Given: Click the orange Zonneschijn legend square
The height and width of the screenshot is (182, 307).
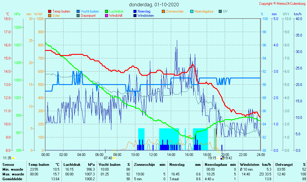Looking at the screenshot, I should tap(163, 11).
